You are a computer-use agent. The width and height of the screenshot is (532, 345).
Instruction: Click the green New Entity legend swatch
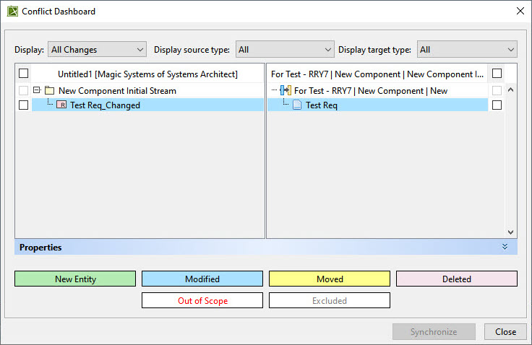[75, 279]
